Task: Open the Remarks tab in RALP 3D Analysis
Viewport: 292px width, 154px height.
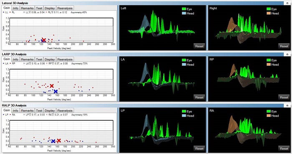Action: pos(27,111)
